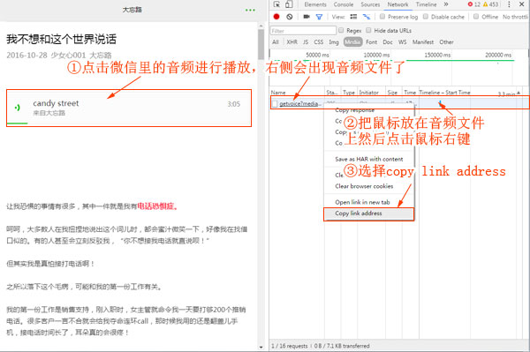Click the 大忘路 account link under title
The width and height of the screenshot is (530, 352).
point(101,56)
